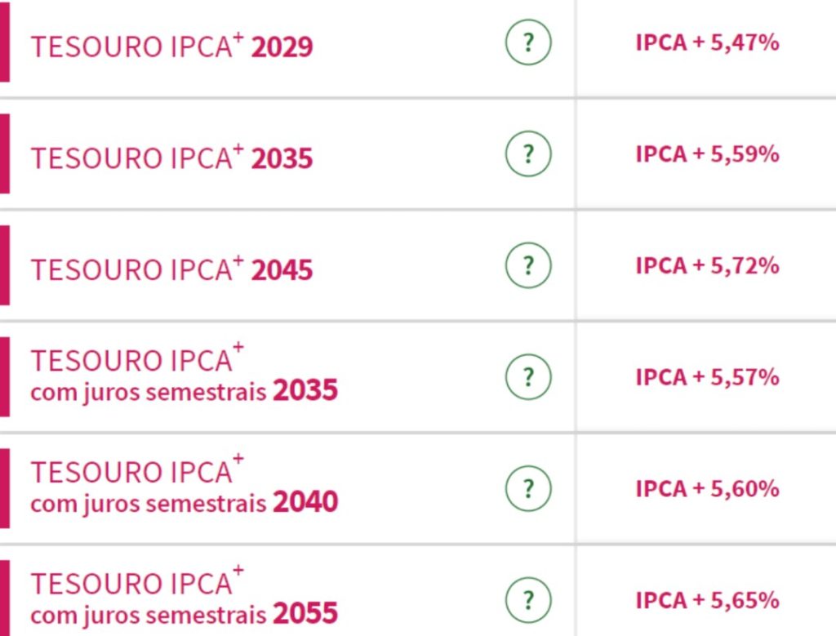Image resolution: width=836 pixels, height=636 pixels.
Task: Open help icon for Tesouro IPCA+ 2029
Action: point(528,42)
